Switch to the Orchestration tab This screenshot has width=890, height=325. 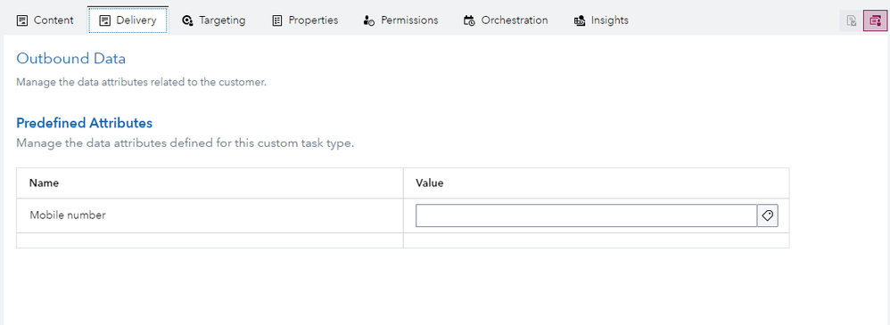pyautogui.click(x=506, y=20)
